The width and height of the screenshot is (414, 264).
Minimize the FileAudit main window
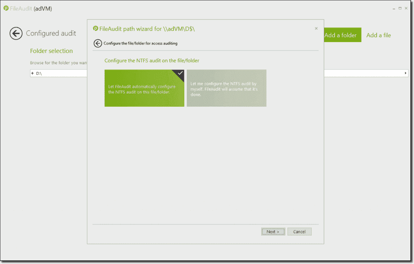[394, 8]
